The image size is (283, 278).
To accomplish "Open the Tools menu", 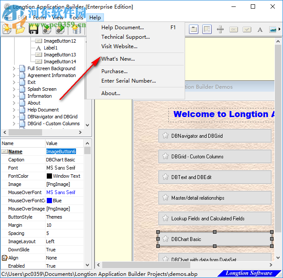I will 76,18.
